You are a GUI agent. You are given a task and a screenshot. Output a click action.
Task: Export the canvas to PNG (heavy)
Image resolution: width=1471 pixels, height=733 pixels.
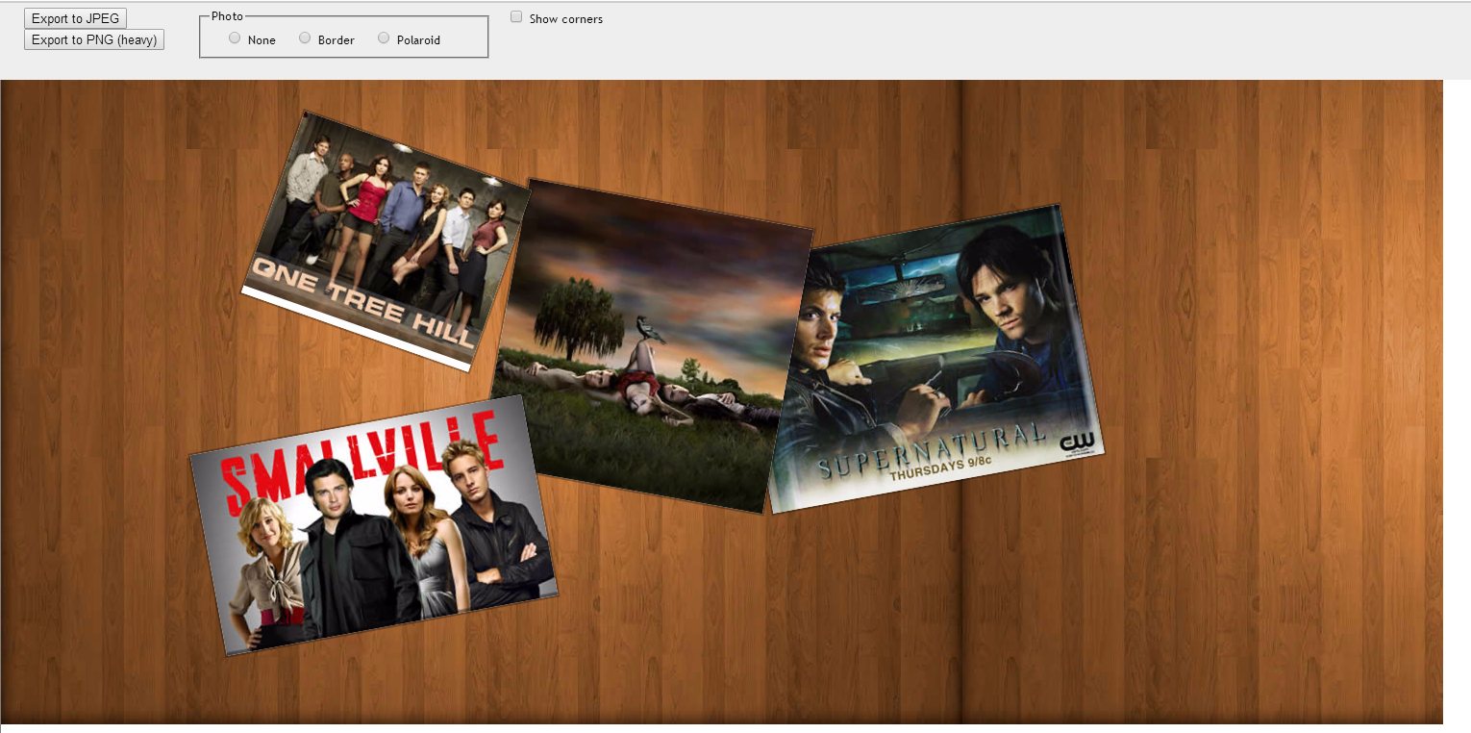click(94, 39)
